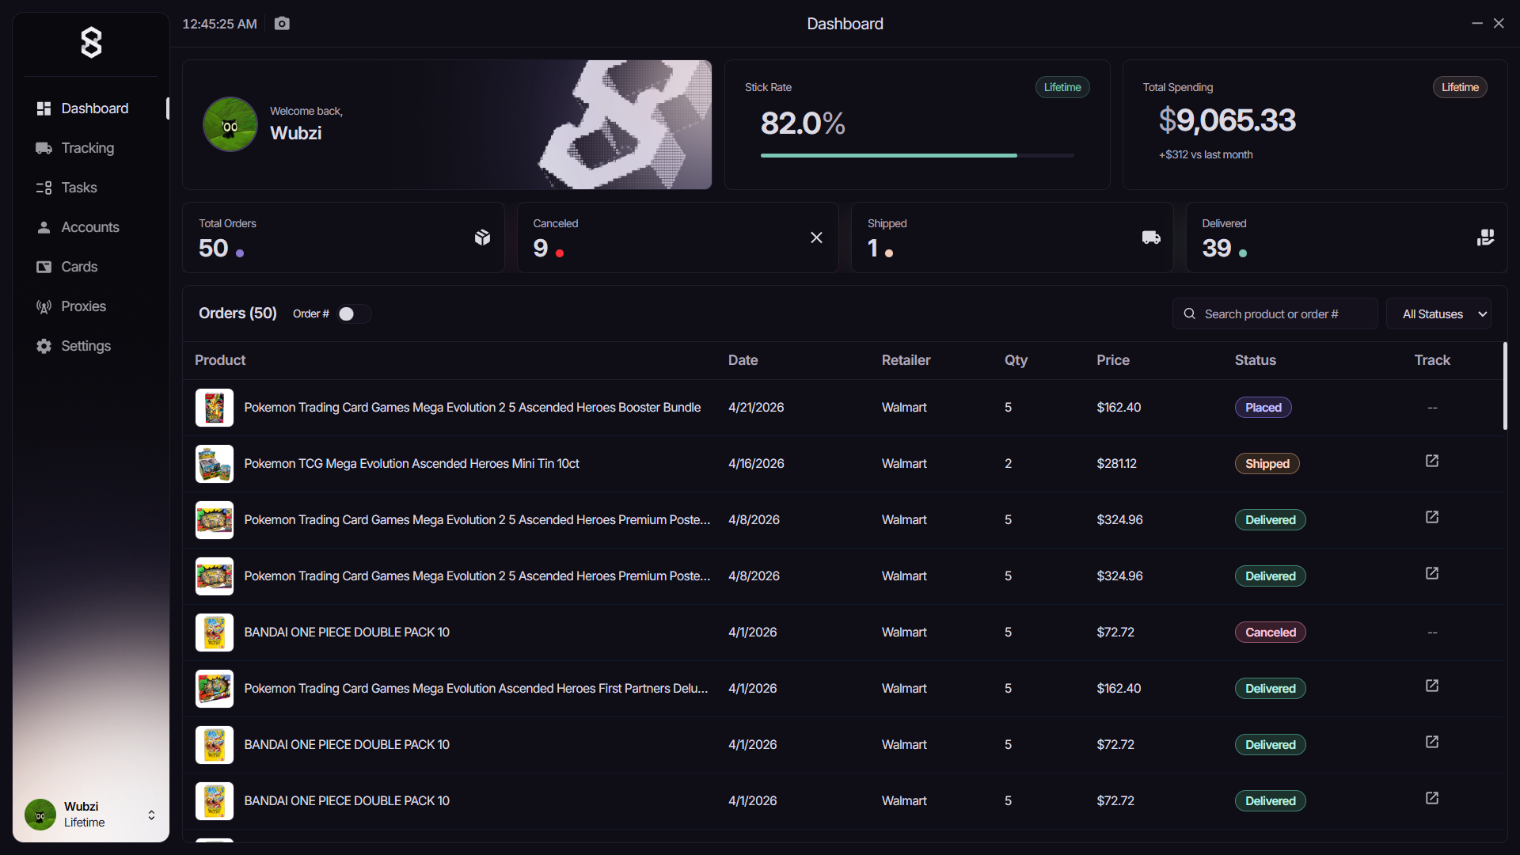This screenshot has height=855, width=1520.
Task: Click the Total Spending Lifetime badge
Action: click(1460, 87)
